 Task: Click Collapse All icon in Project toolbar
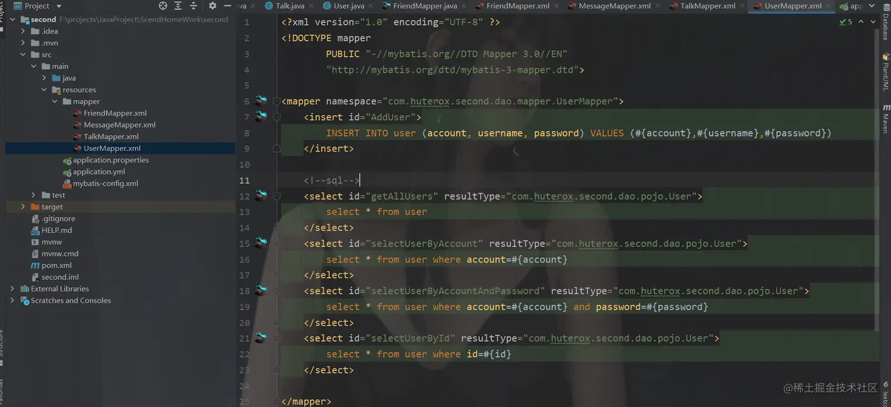point(193,6)
